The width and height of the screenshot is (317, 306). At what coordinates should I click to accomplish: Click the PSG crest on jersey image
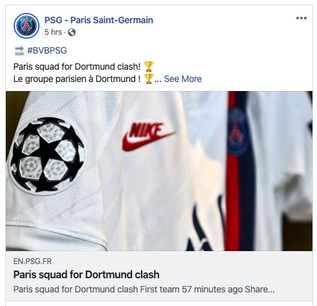tap(237, 132)
